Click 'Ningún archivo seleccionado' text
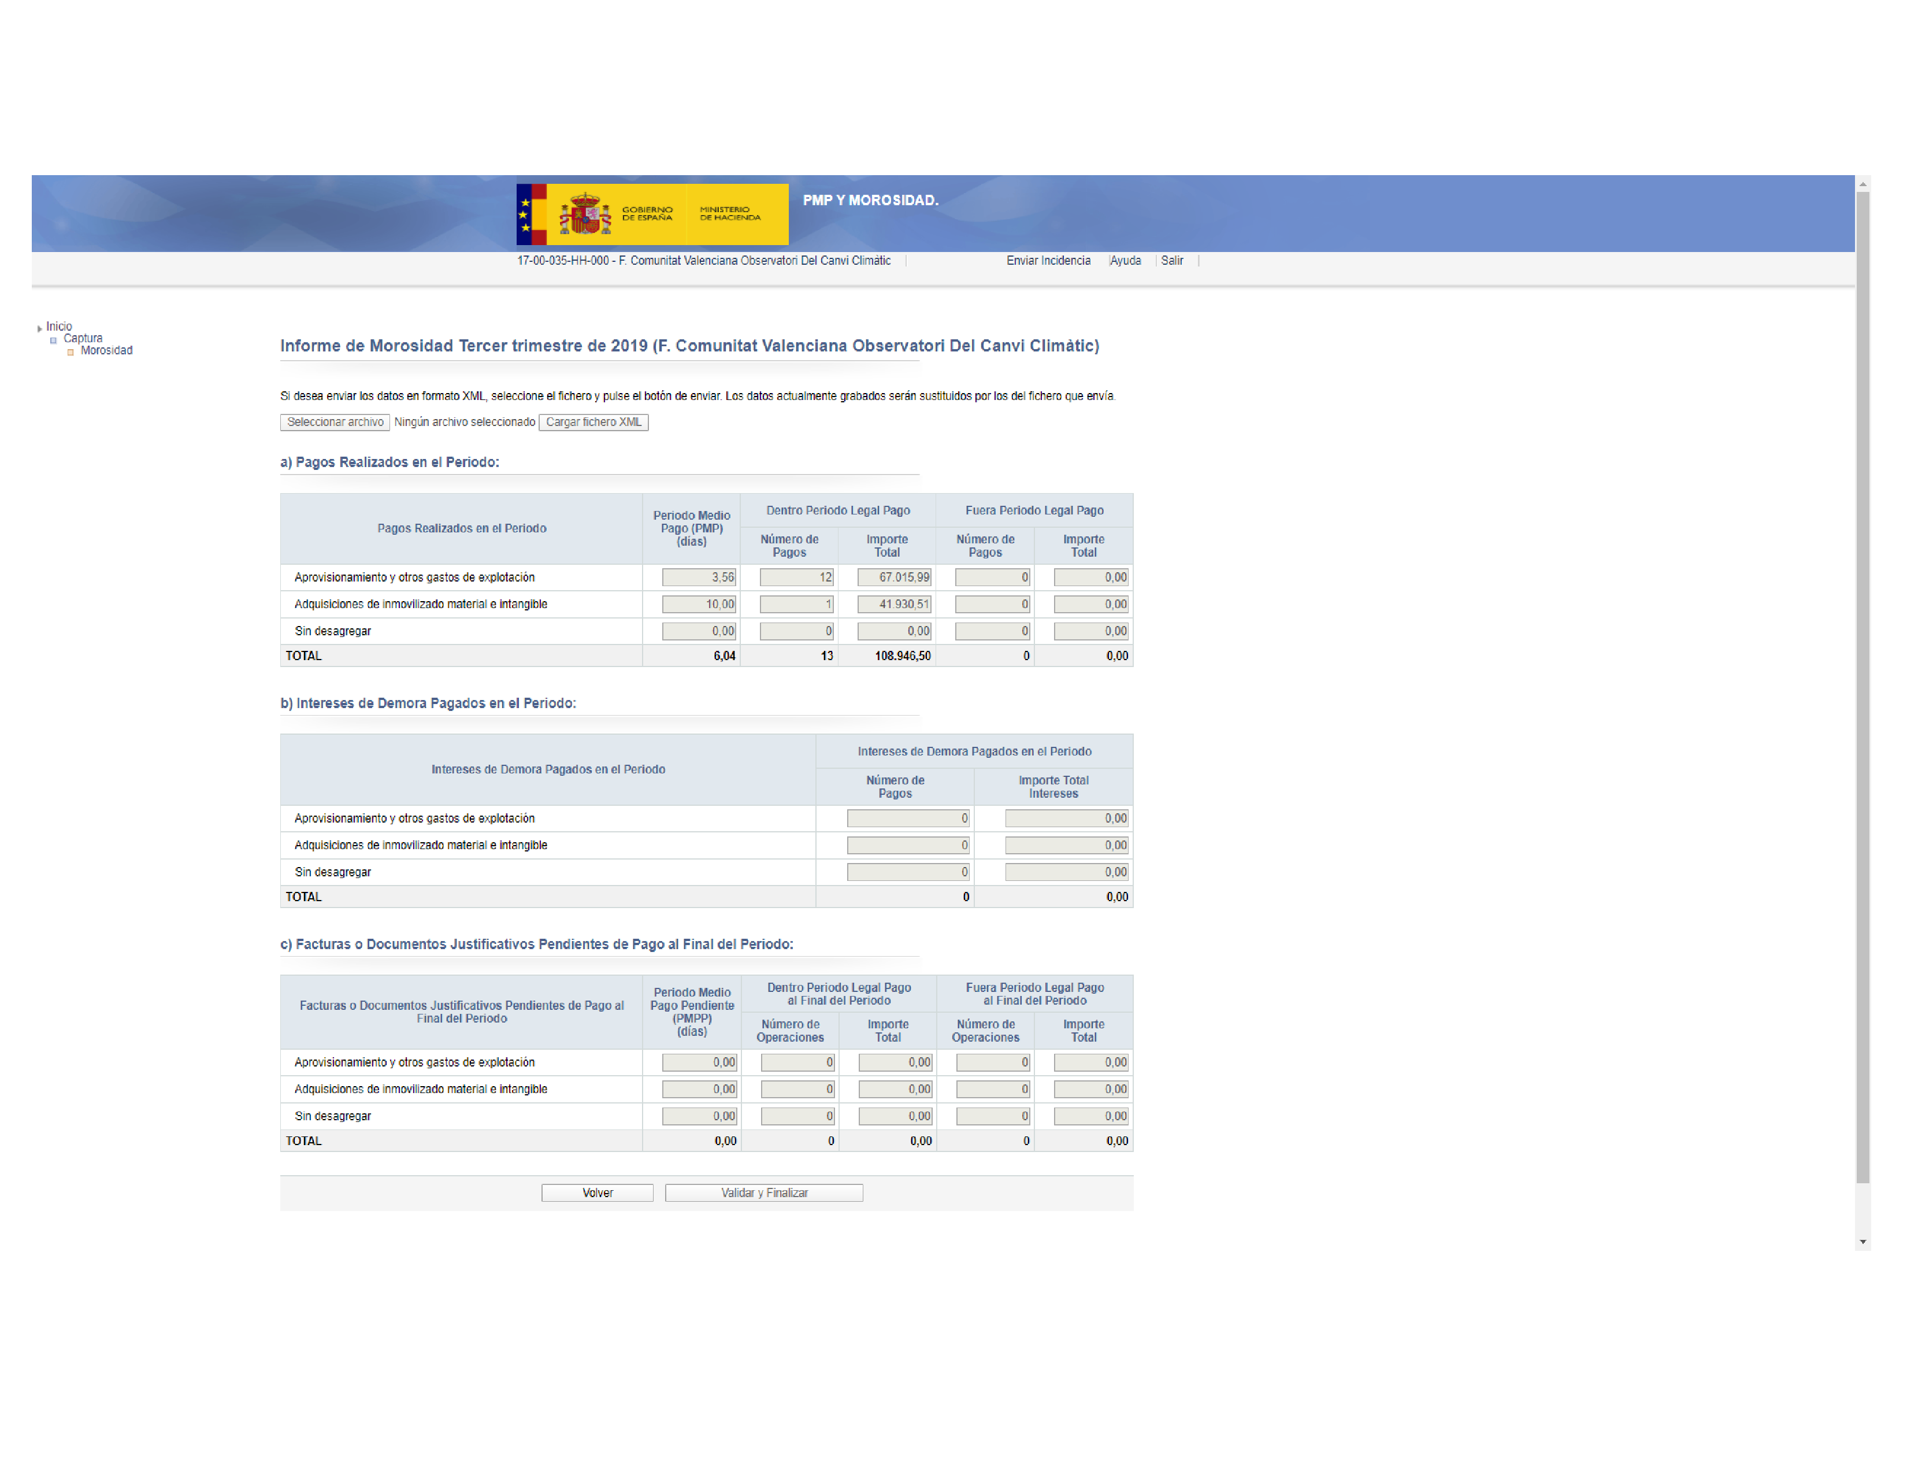The width and height of the screenshot is (1907, 1474). point(465,422)
